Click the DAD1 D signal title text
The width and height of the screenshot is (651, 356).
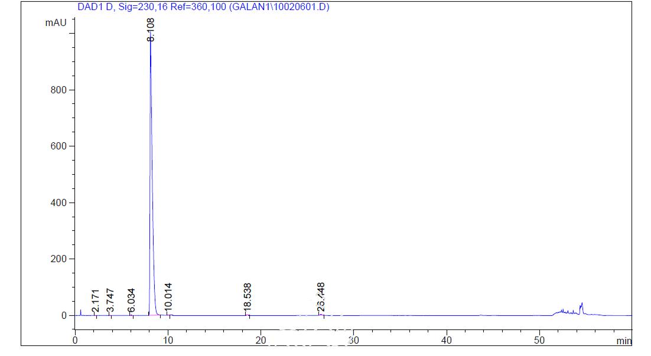tap(203, 8)
